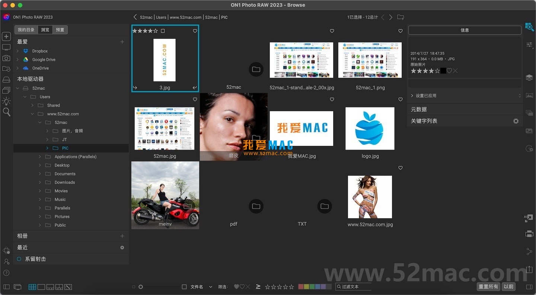Open the Edit module sliders icon
536x295 pixels.
(529, 45)
